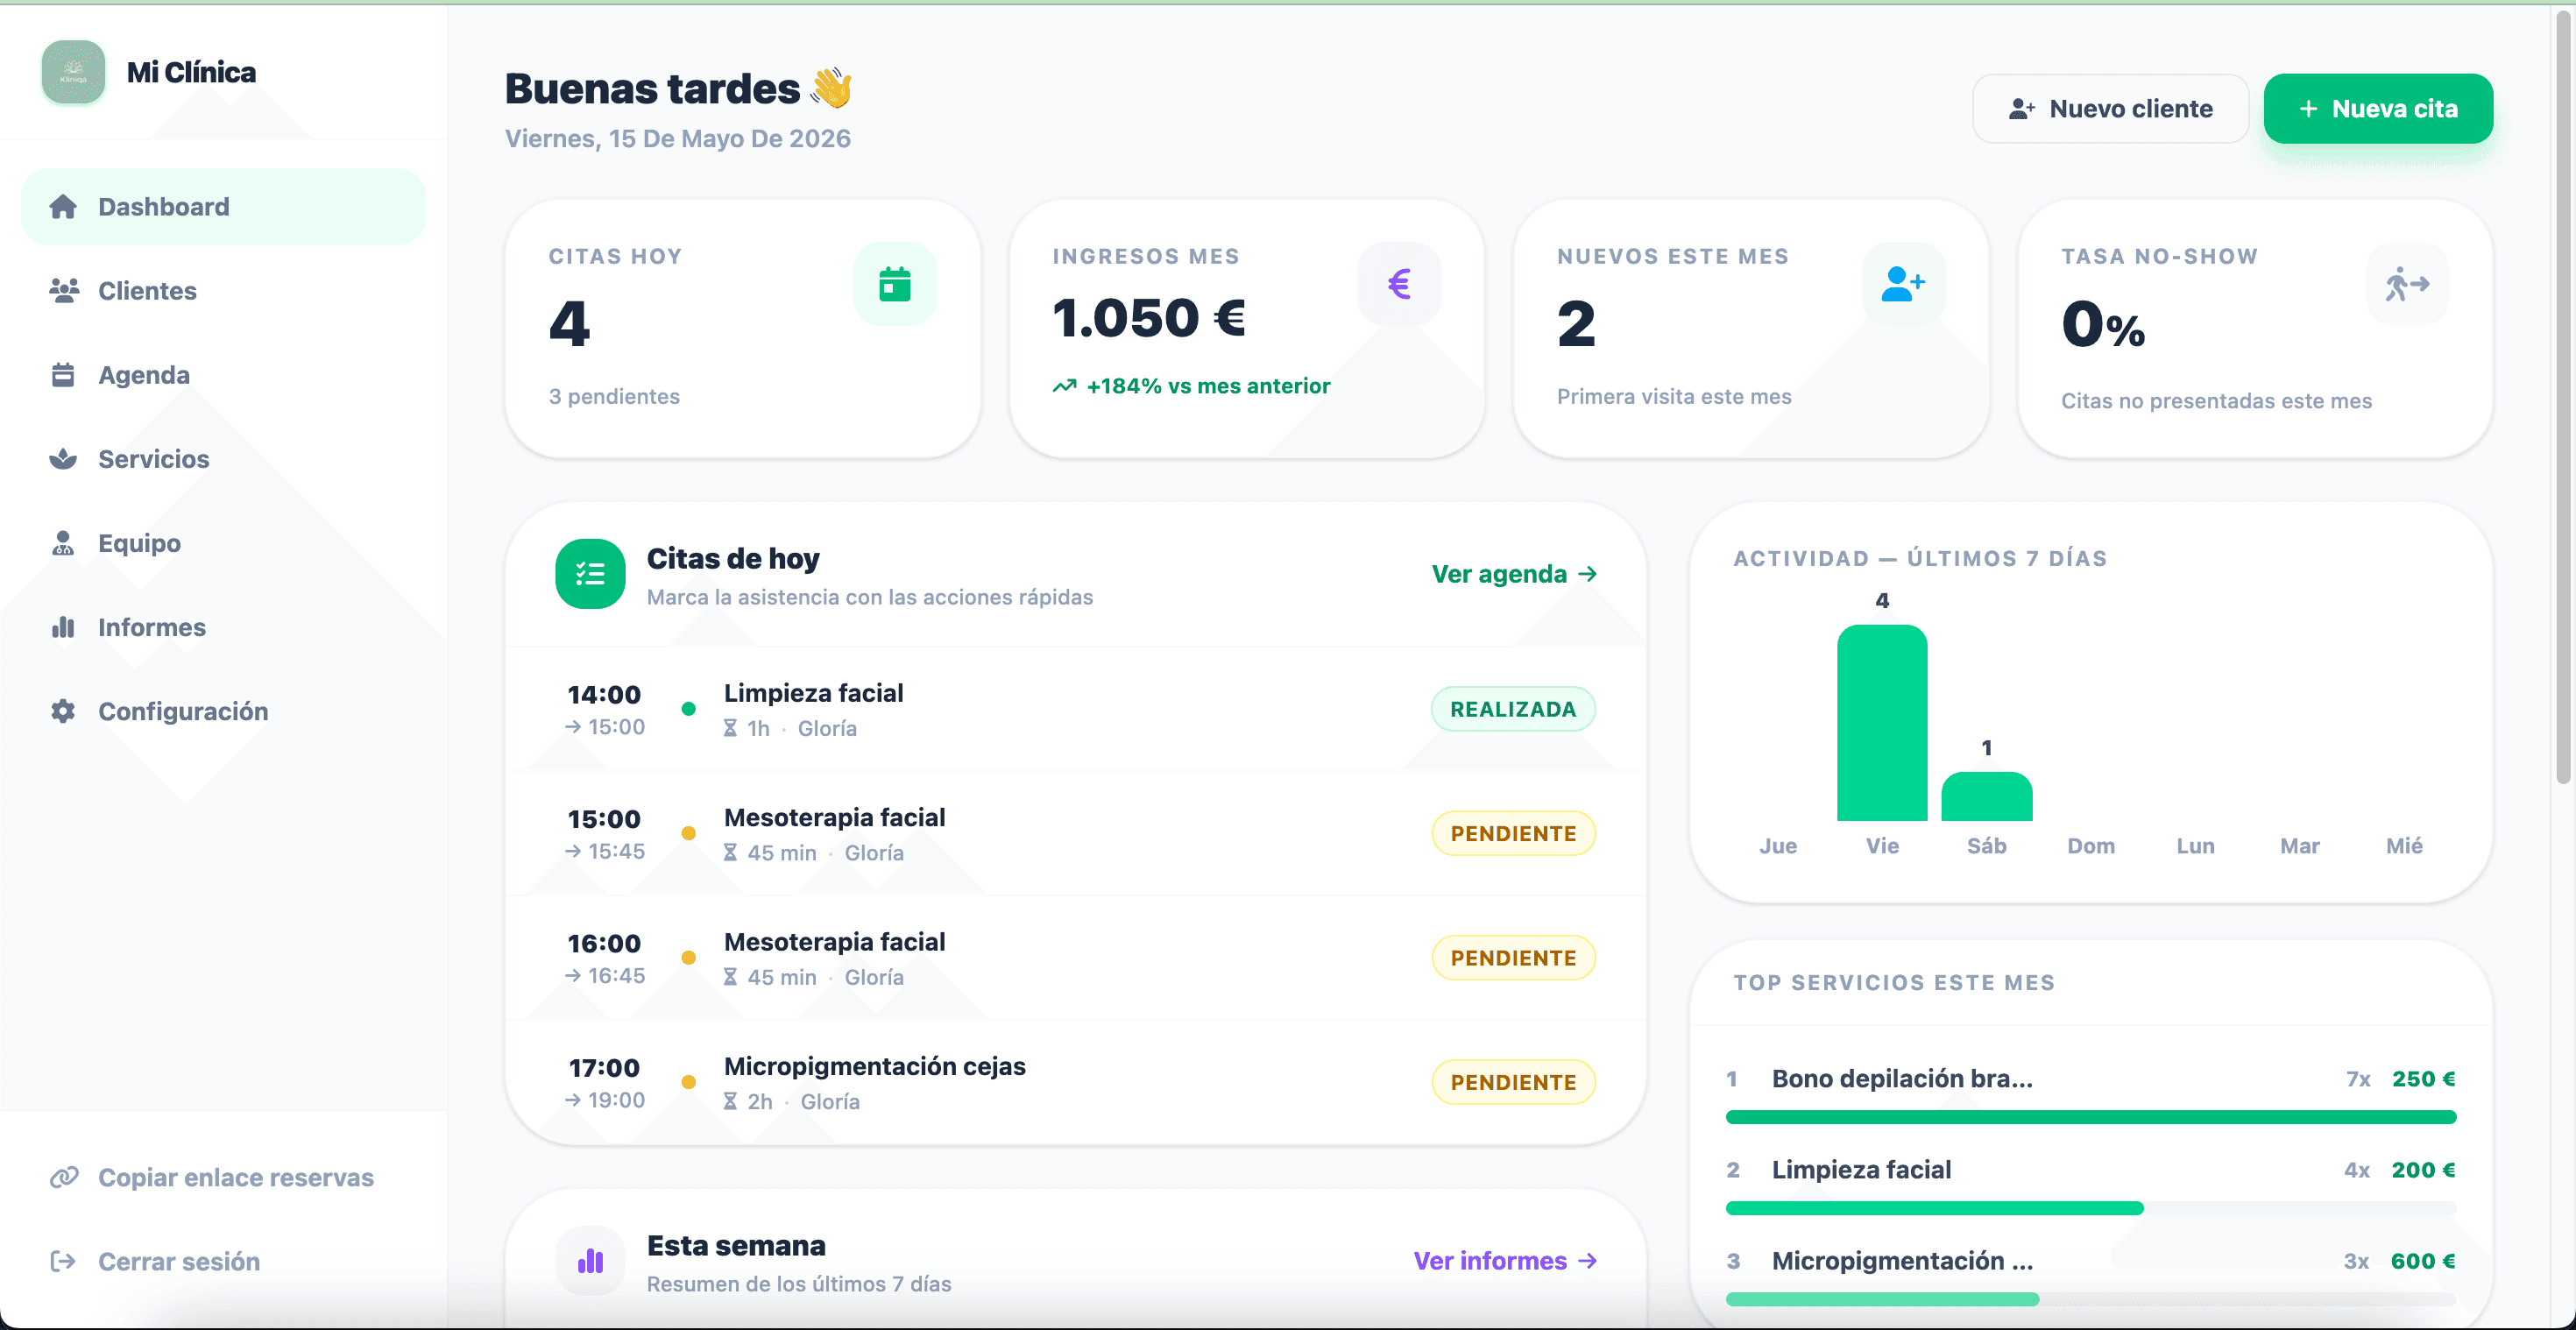
Task: Click the Equipo staff icon
Action: coord(63,543)
